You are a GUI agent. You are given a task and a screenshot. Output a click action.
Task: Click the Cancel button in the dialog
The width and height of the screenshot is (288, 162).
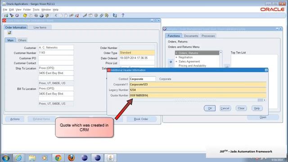click(225, 108)
